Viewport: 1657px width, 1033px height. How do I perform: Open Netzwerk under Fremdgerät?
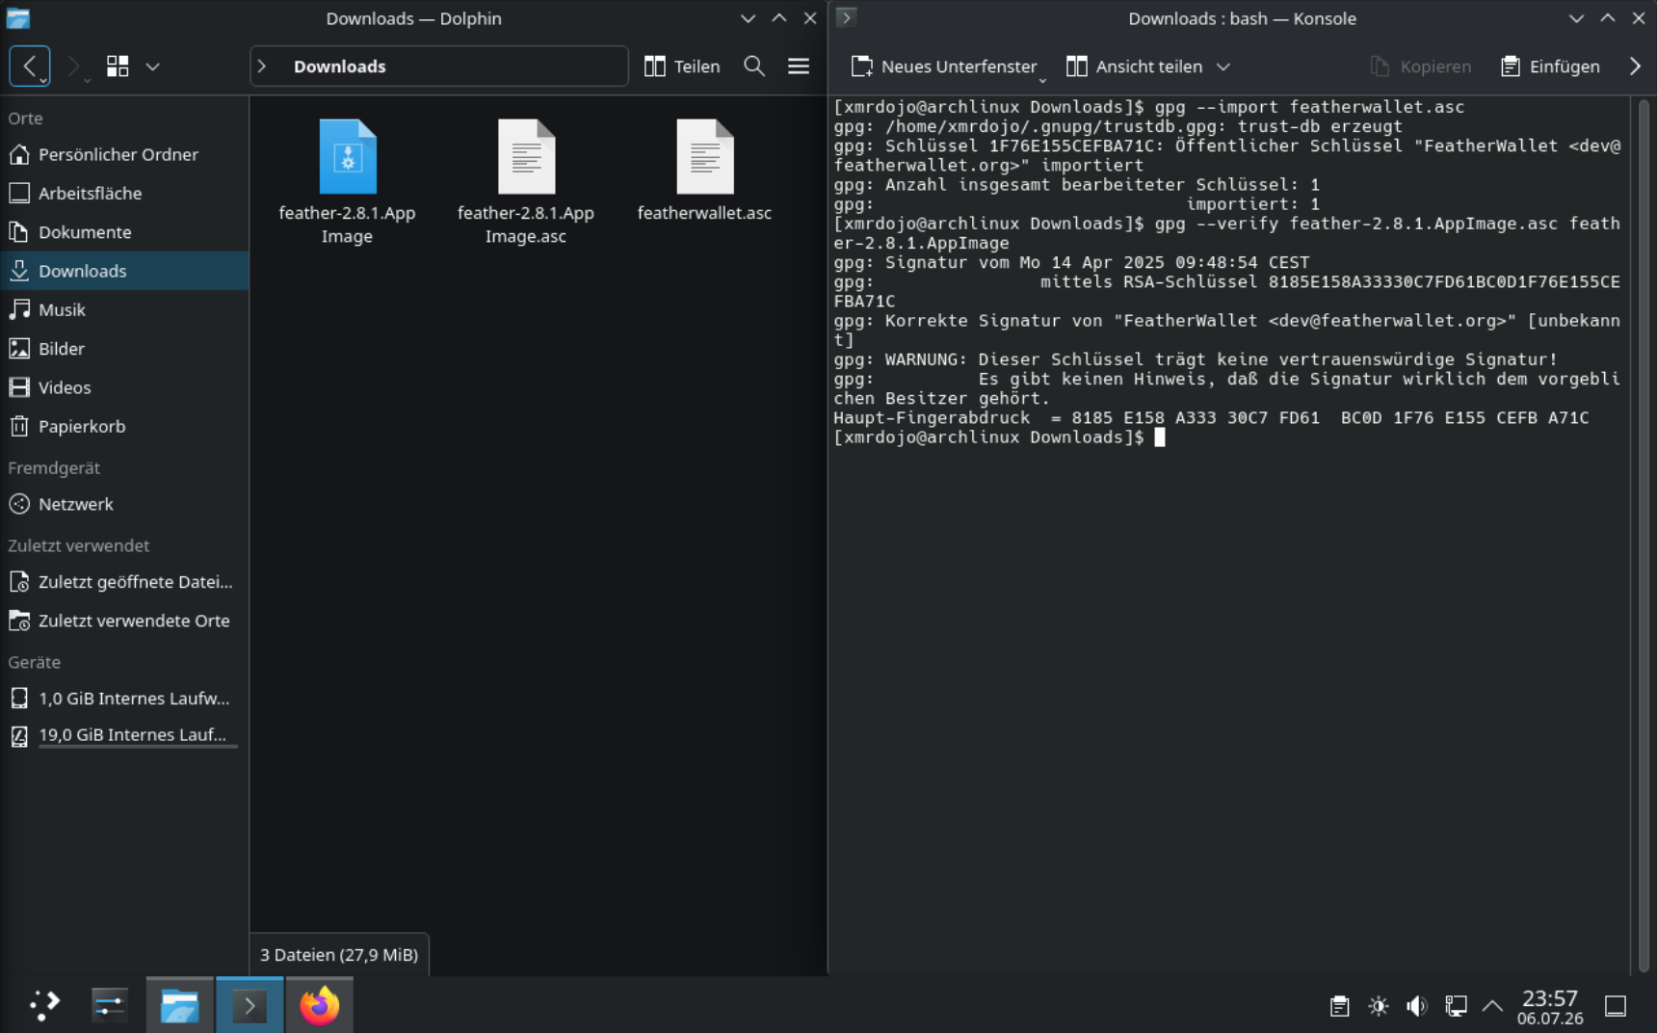[124, 504]
